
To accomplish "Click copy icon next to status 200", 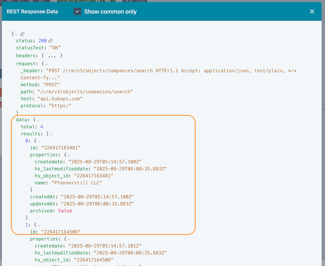I will 51,41.
